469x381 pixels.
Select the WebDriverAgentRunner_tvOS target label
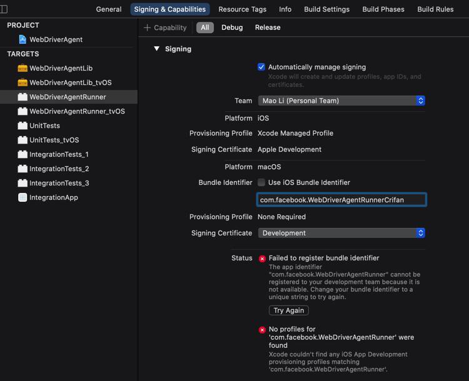[77, 111]
